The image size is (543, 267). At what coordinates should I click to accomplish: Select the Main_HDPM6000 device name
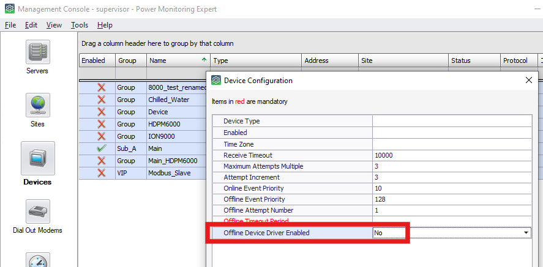click(x=173, y=161)
